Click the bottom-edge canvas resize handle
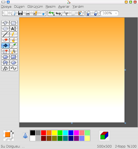Screen dimensions: 138x149 click(x=72, y=123)
